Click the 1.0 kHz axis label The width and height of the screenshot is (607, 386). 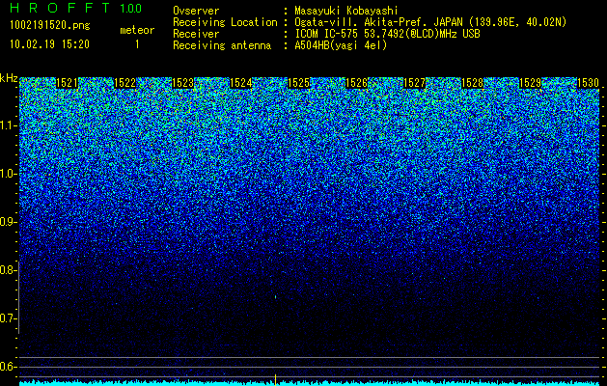pos(8,174)
